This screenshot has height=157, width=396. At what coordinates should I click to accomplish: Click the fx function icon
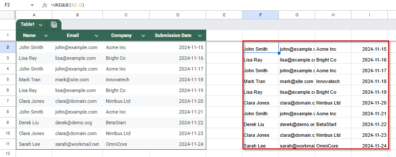click(45, 5)
